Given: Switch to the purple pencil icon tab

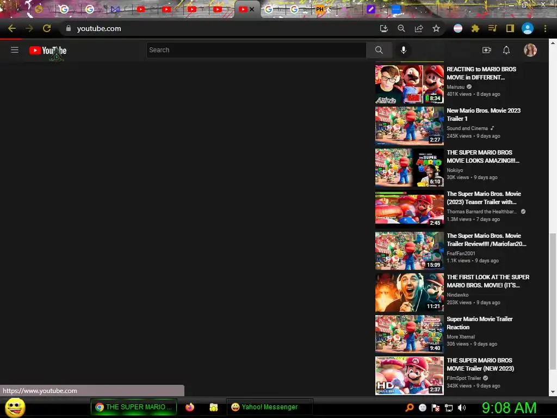Looking at the screenshot, I should tap(370, 10).
